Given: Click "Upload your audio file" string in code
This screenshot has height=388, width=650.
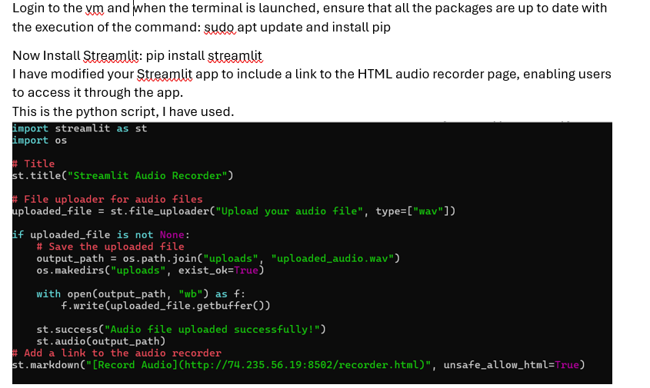Looking at the screenshot, I should [289, 211].
